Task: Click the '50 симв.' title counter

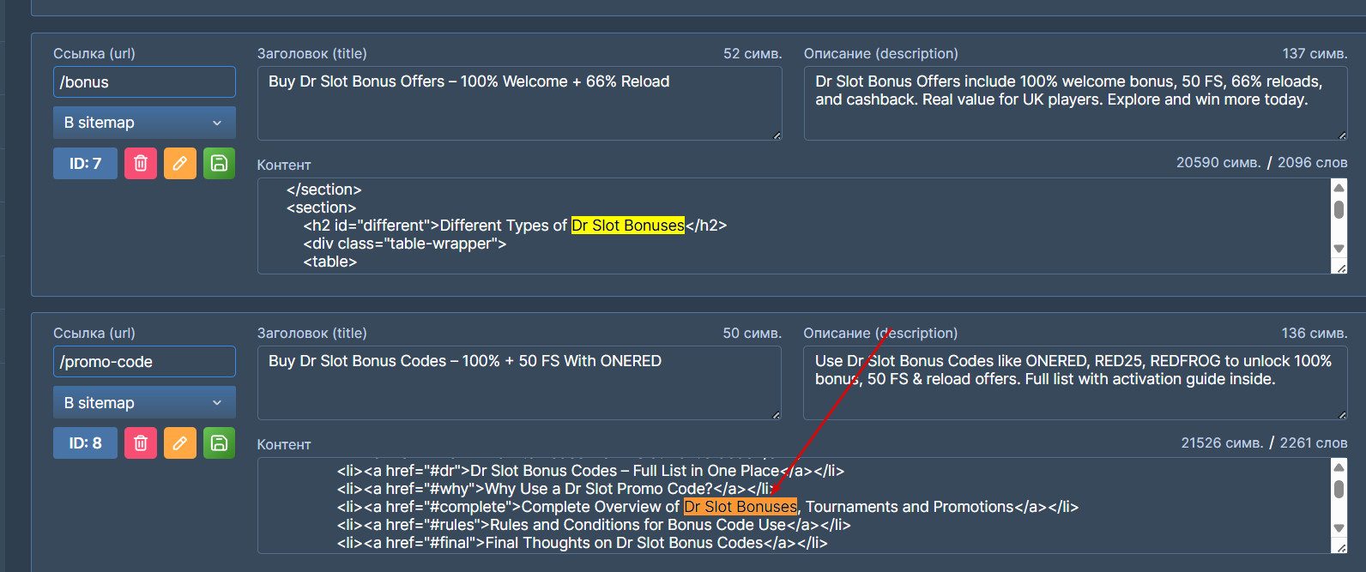Action: pyautogui.click(x=753, y=333)
